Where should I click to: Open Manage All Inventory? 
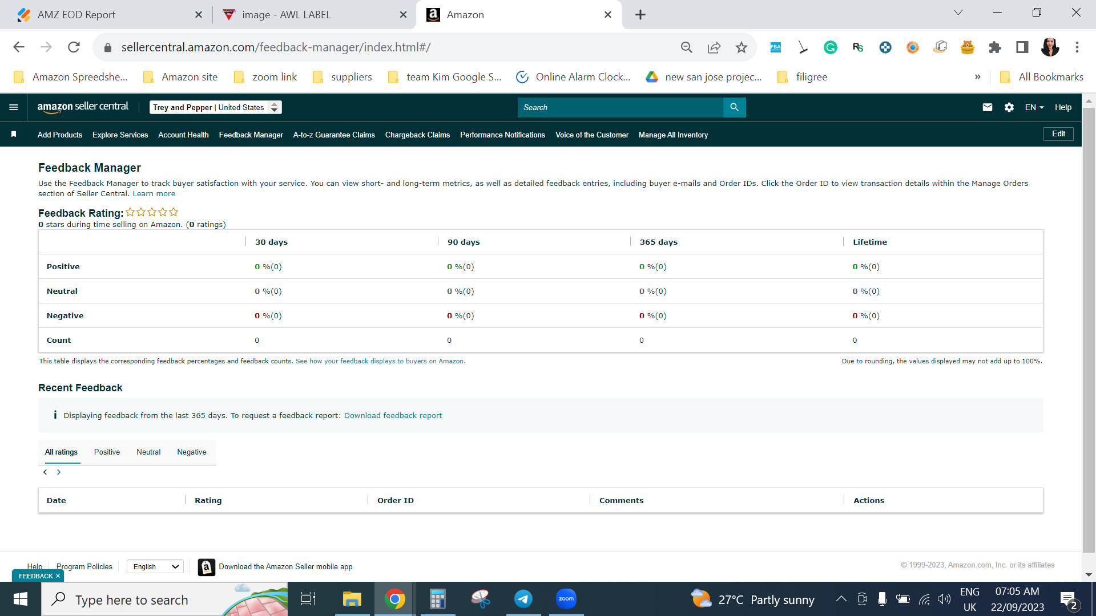pyautogui.click(x=673, y=135)
